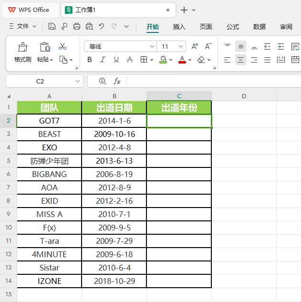Click the Paste clipboard icon
Viewport: 301px width, 302px height.
[x=45, y=47]
